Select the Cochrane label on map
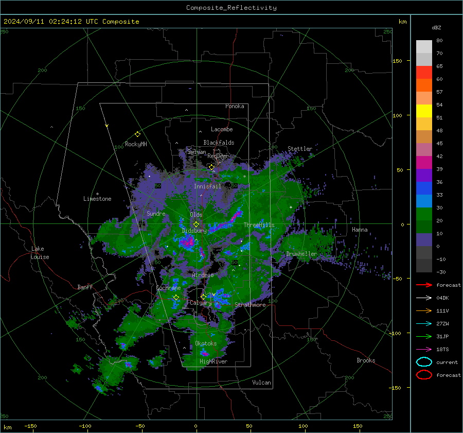This screenshot has height=433, width=463. [168, 288]
